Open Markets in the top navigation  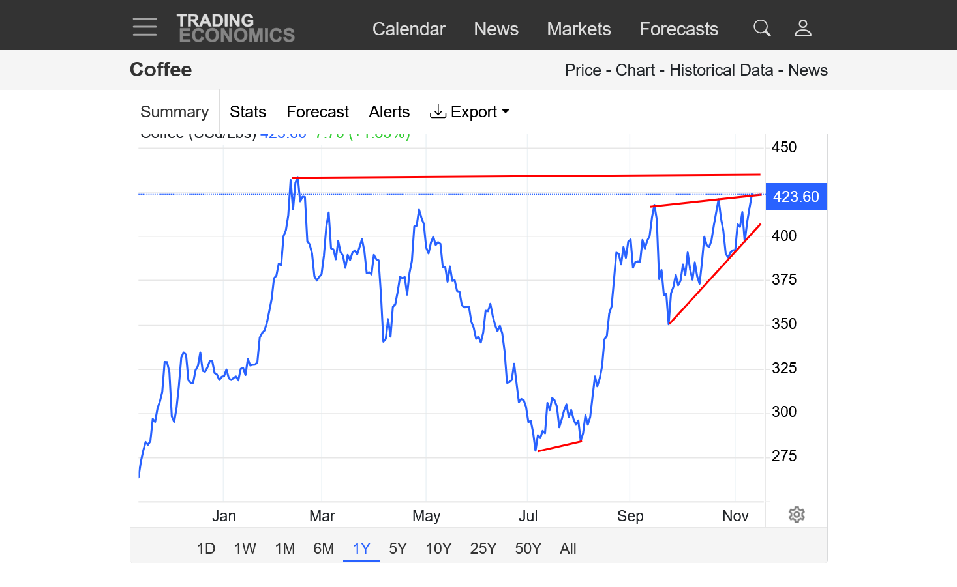click(x=579, y=29)
